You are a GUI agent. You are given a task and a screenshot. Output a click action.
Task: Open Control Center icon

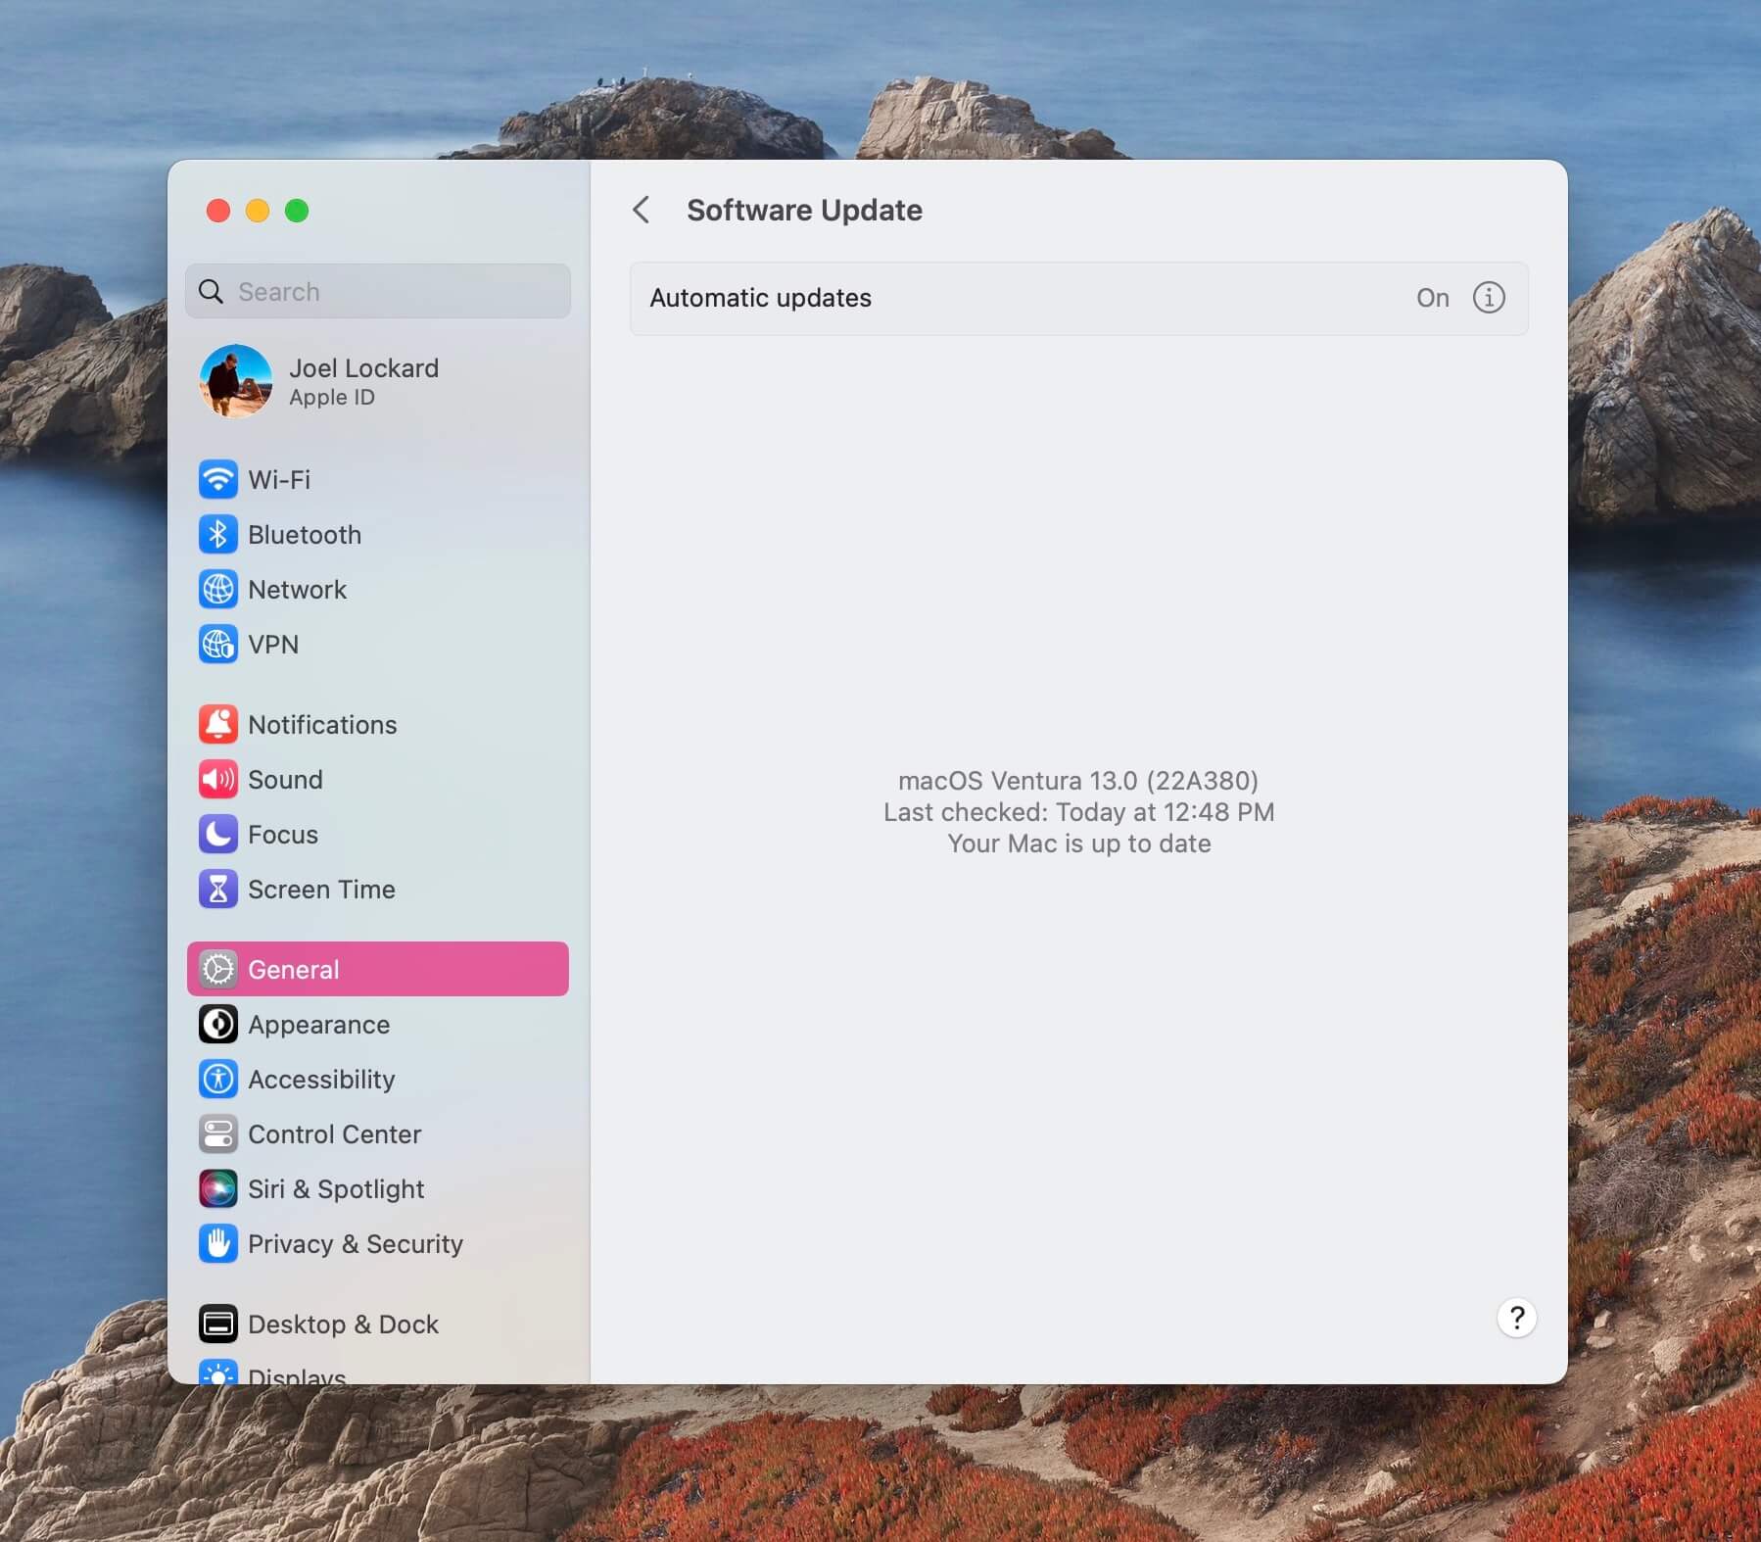tap(217, 1133)
